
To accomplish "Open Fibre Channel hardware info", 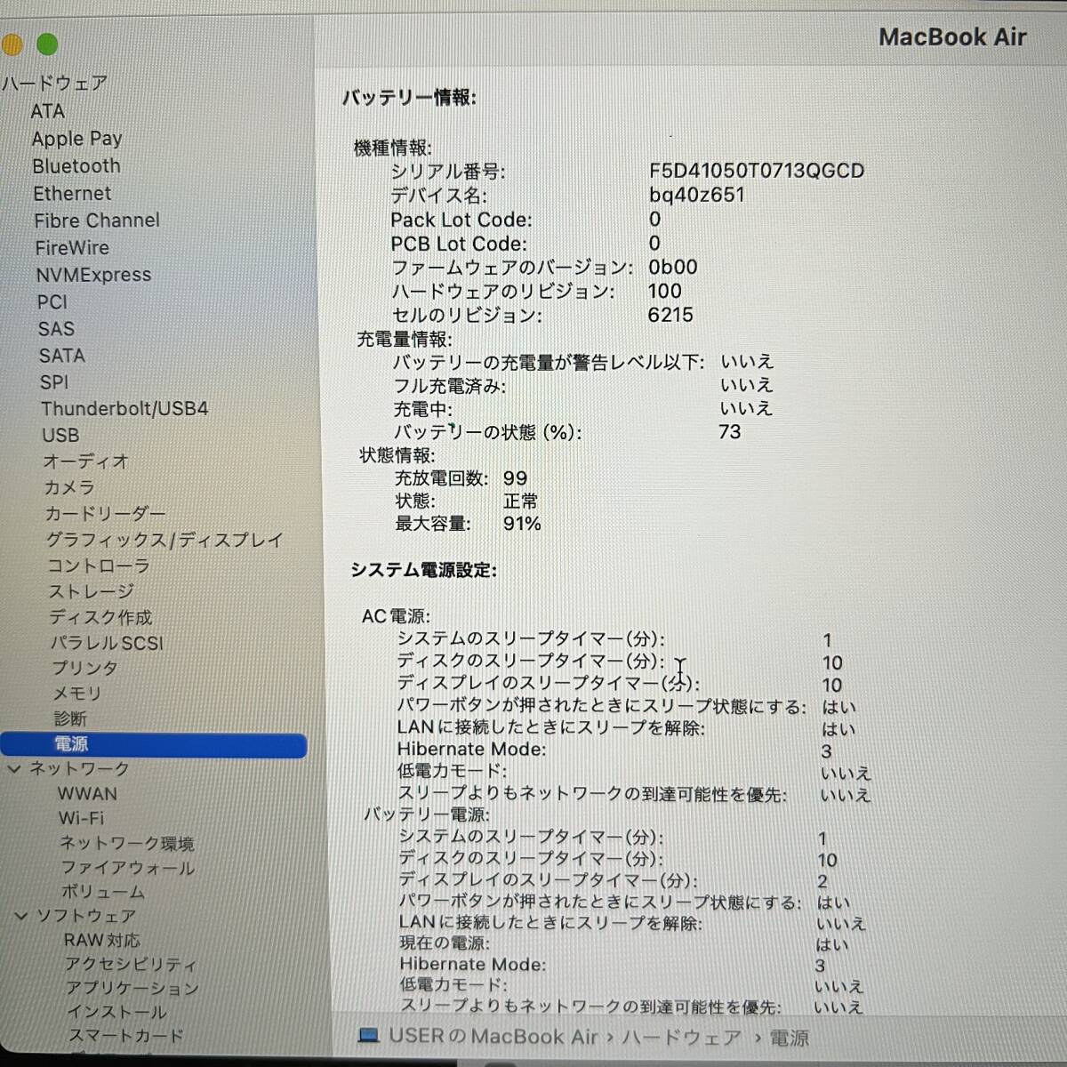I will pos(97,221).
